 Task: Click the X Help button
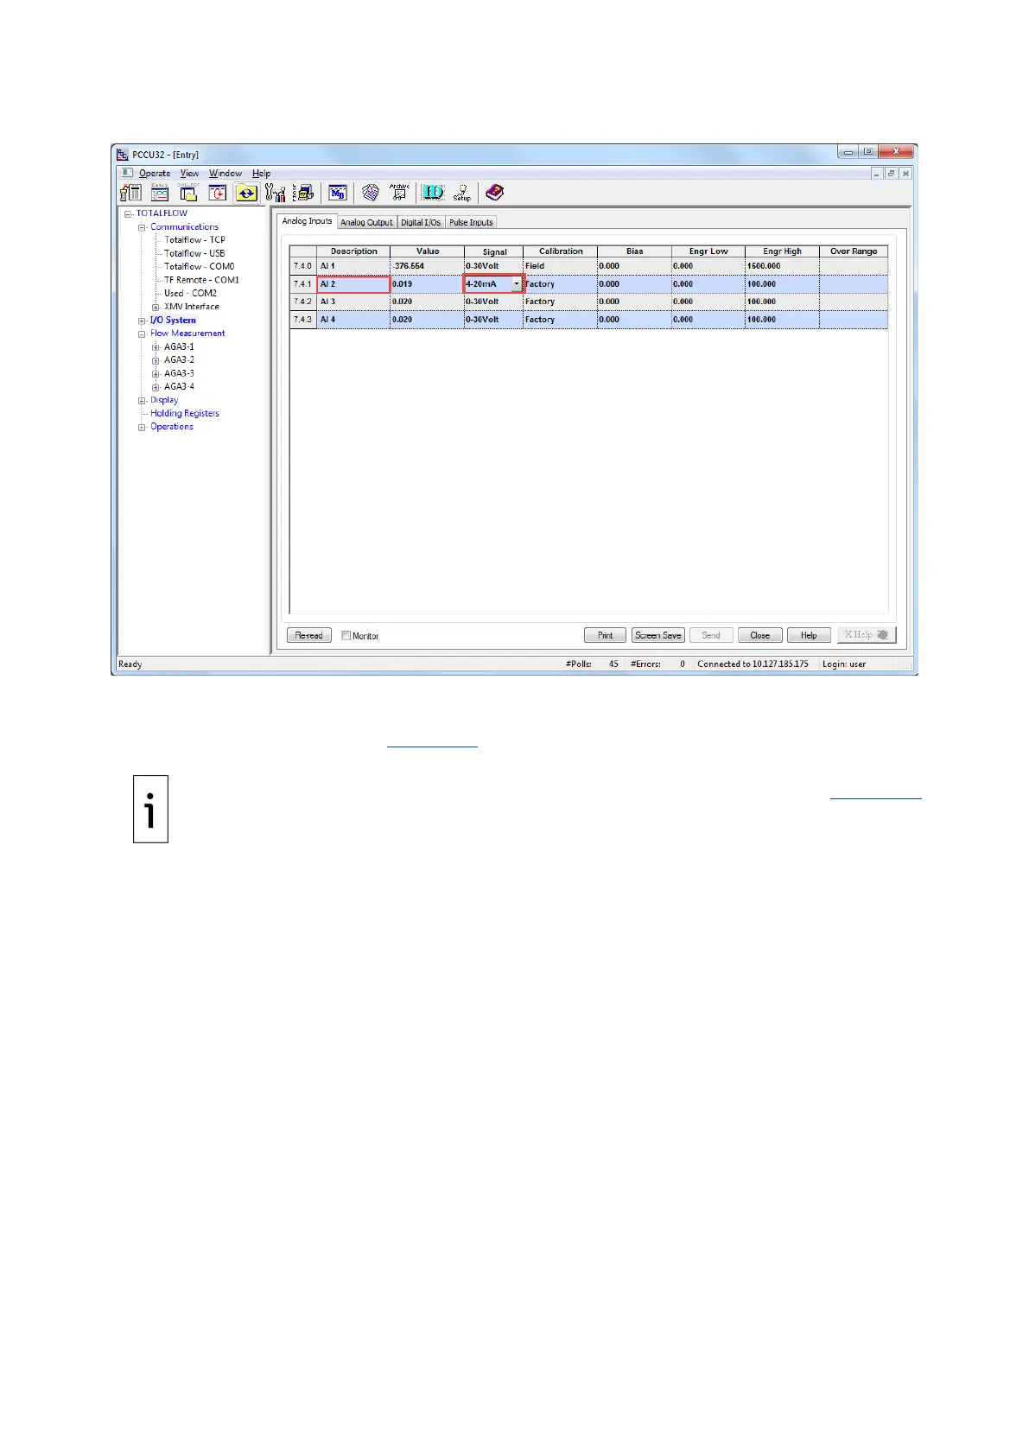coord(867,635)
